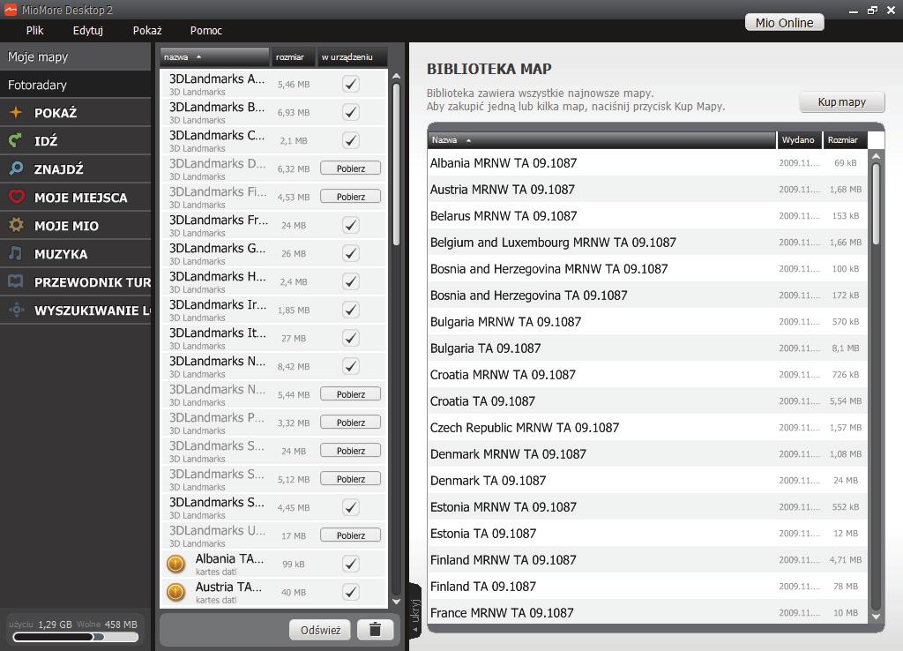Screen dimensions: 903x651
Task: Sort my maps by rozmiar column
Action: click(293, 57)
